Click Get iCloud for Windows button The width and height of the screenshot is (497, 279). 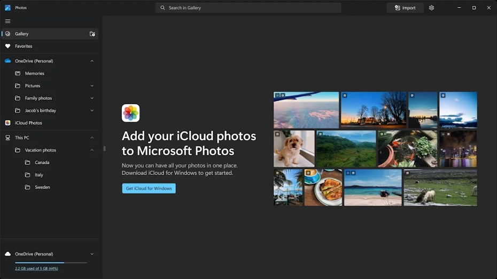149,188
